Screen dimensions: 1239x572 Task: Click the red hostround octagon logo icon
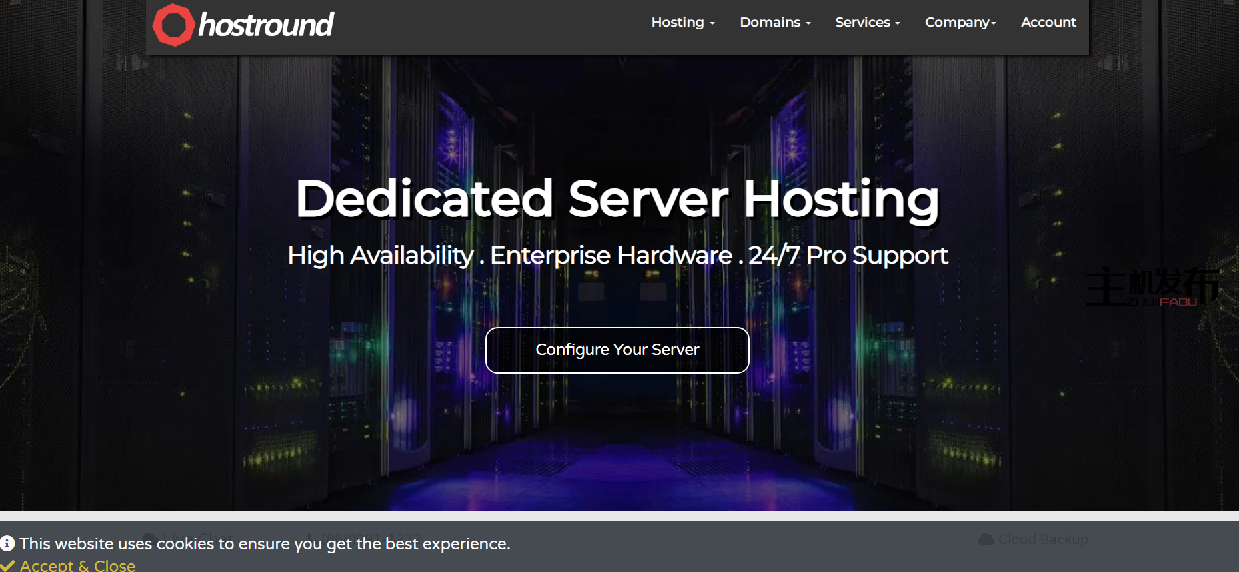(x=173, y=25)
